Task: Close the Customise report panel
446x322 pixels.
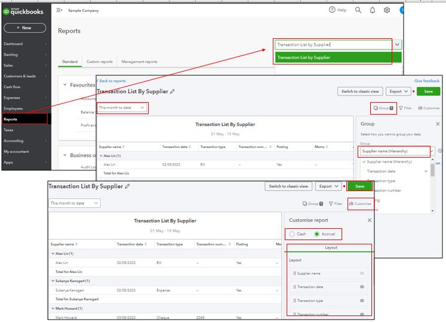Action: coord(369,220)
